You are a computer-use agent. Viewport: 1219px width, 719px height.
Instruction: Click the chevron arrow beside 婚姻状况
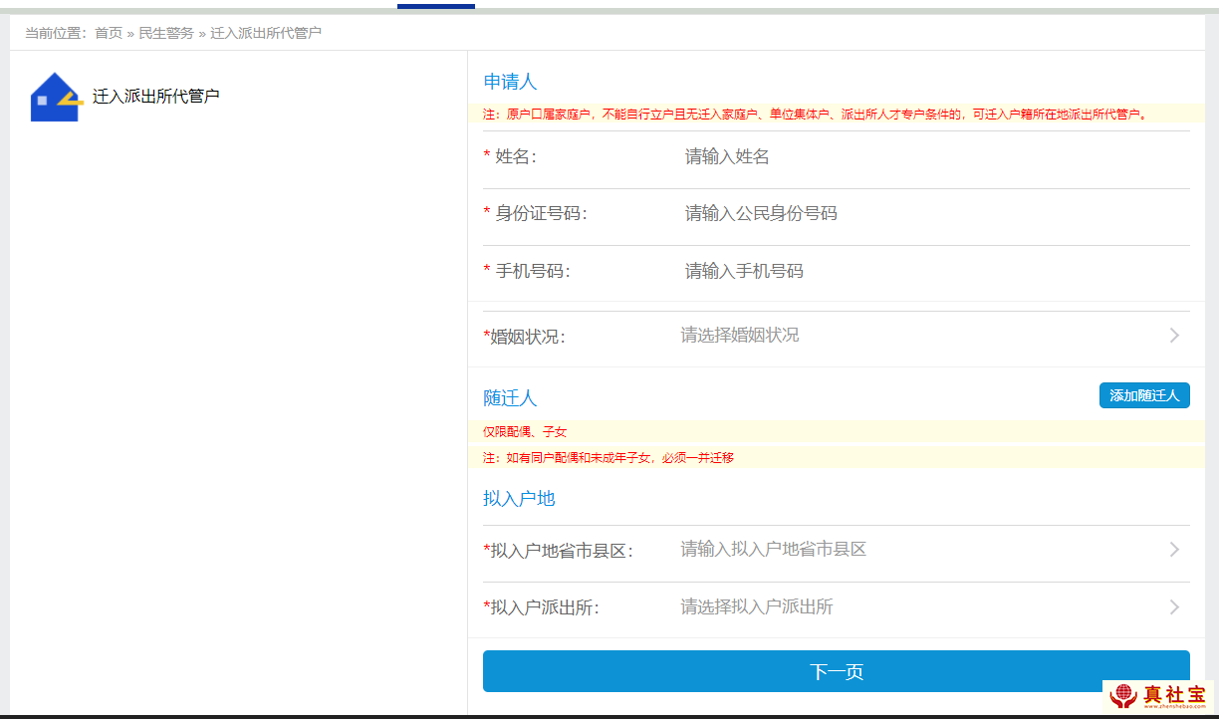[x=1174, y=336]
